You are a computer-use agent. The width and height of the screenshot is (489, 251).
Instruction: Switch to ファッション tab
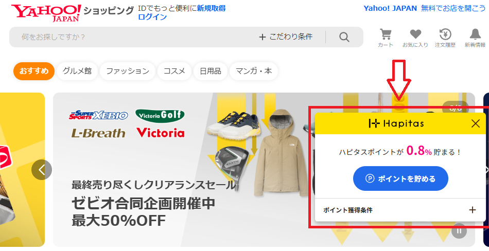click(x=128, y=71)
